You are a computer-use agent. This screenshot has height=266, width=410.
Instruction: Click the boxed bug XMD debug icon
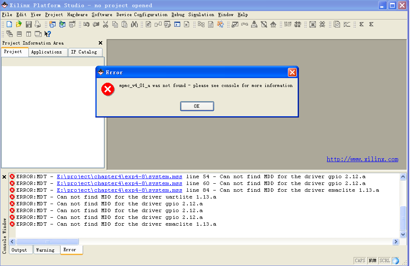tap(312, 24)
